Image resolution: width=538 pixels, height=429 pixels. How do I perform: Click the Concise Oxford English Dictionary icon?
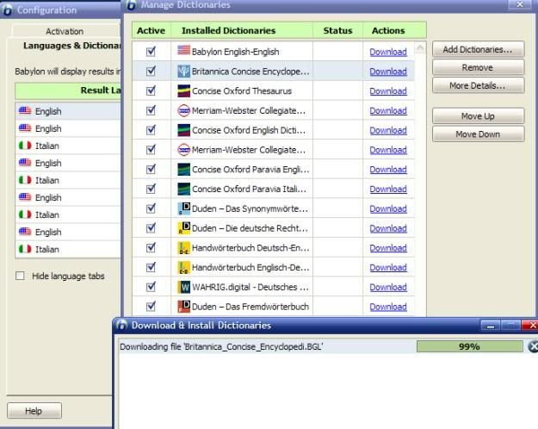pyautogui.click(x=184, y=130)
